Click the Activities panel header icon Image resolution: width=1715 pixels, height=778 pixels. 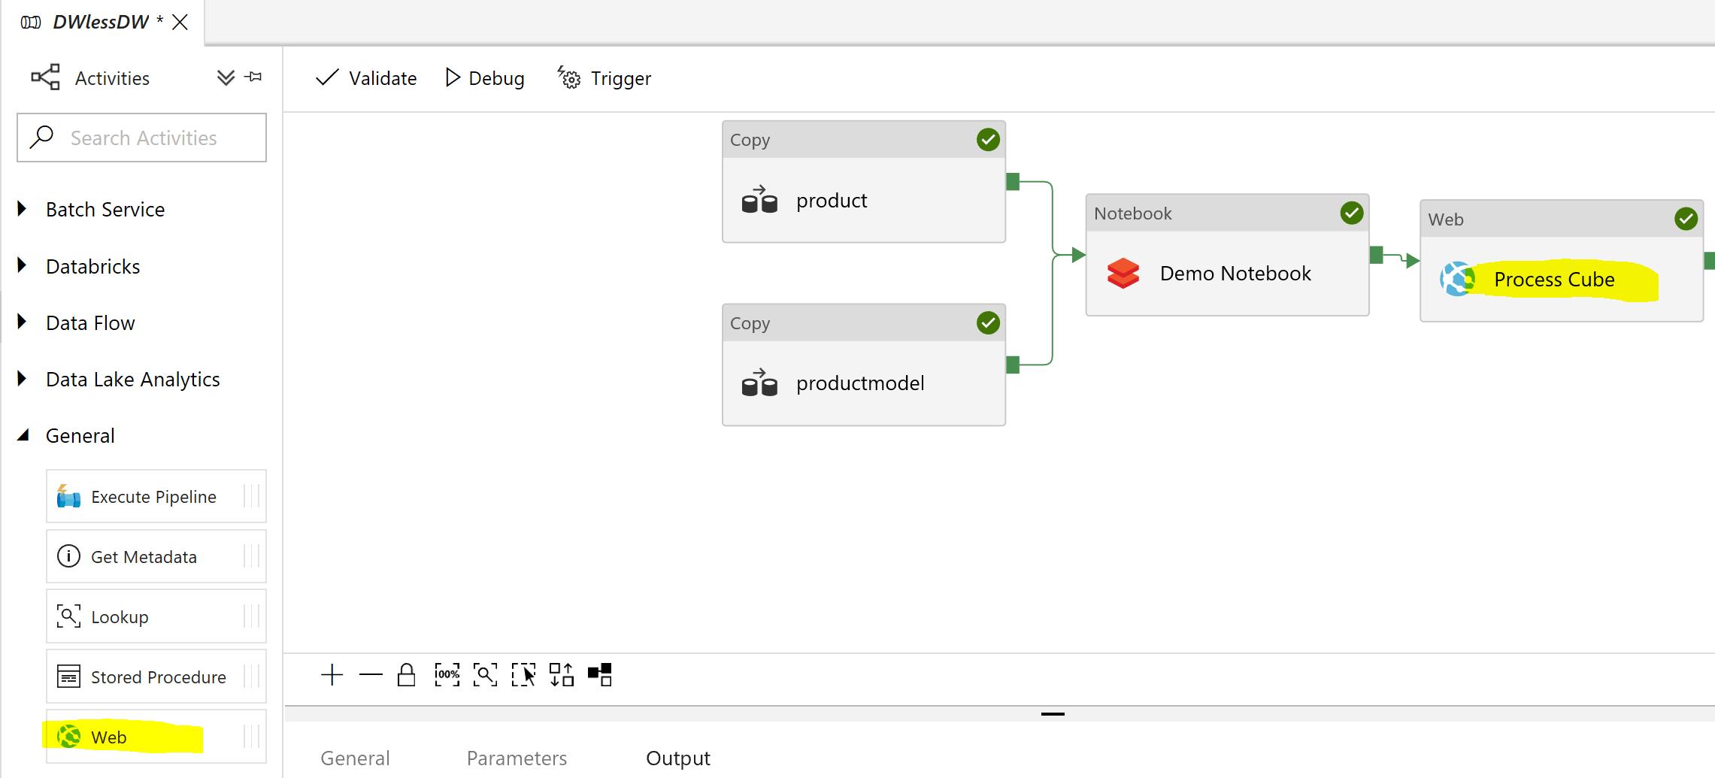point(45,77)
